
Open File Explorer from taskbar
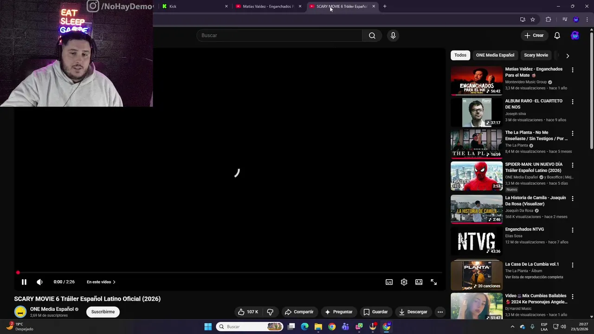(318, 327)
